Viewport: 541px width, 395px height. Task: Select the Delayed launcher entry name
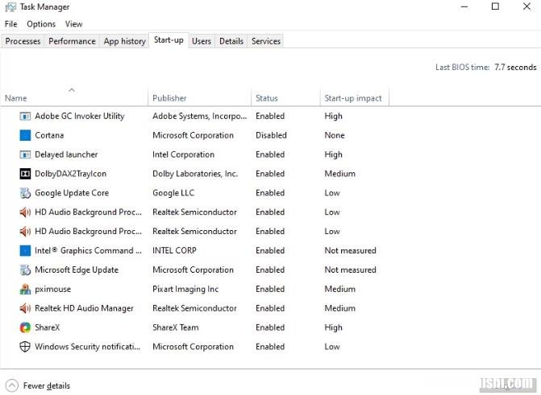coord(66,154)
